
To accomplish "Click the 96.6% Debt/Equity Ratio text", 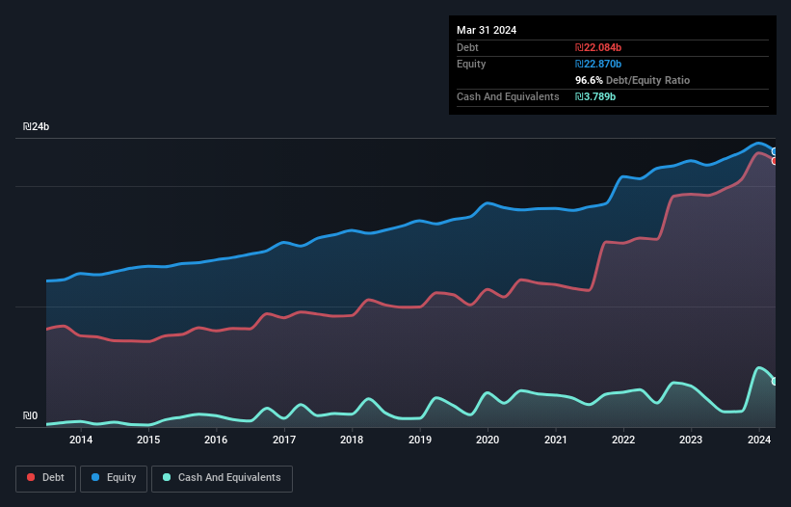I will tap(632, 80).
